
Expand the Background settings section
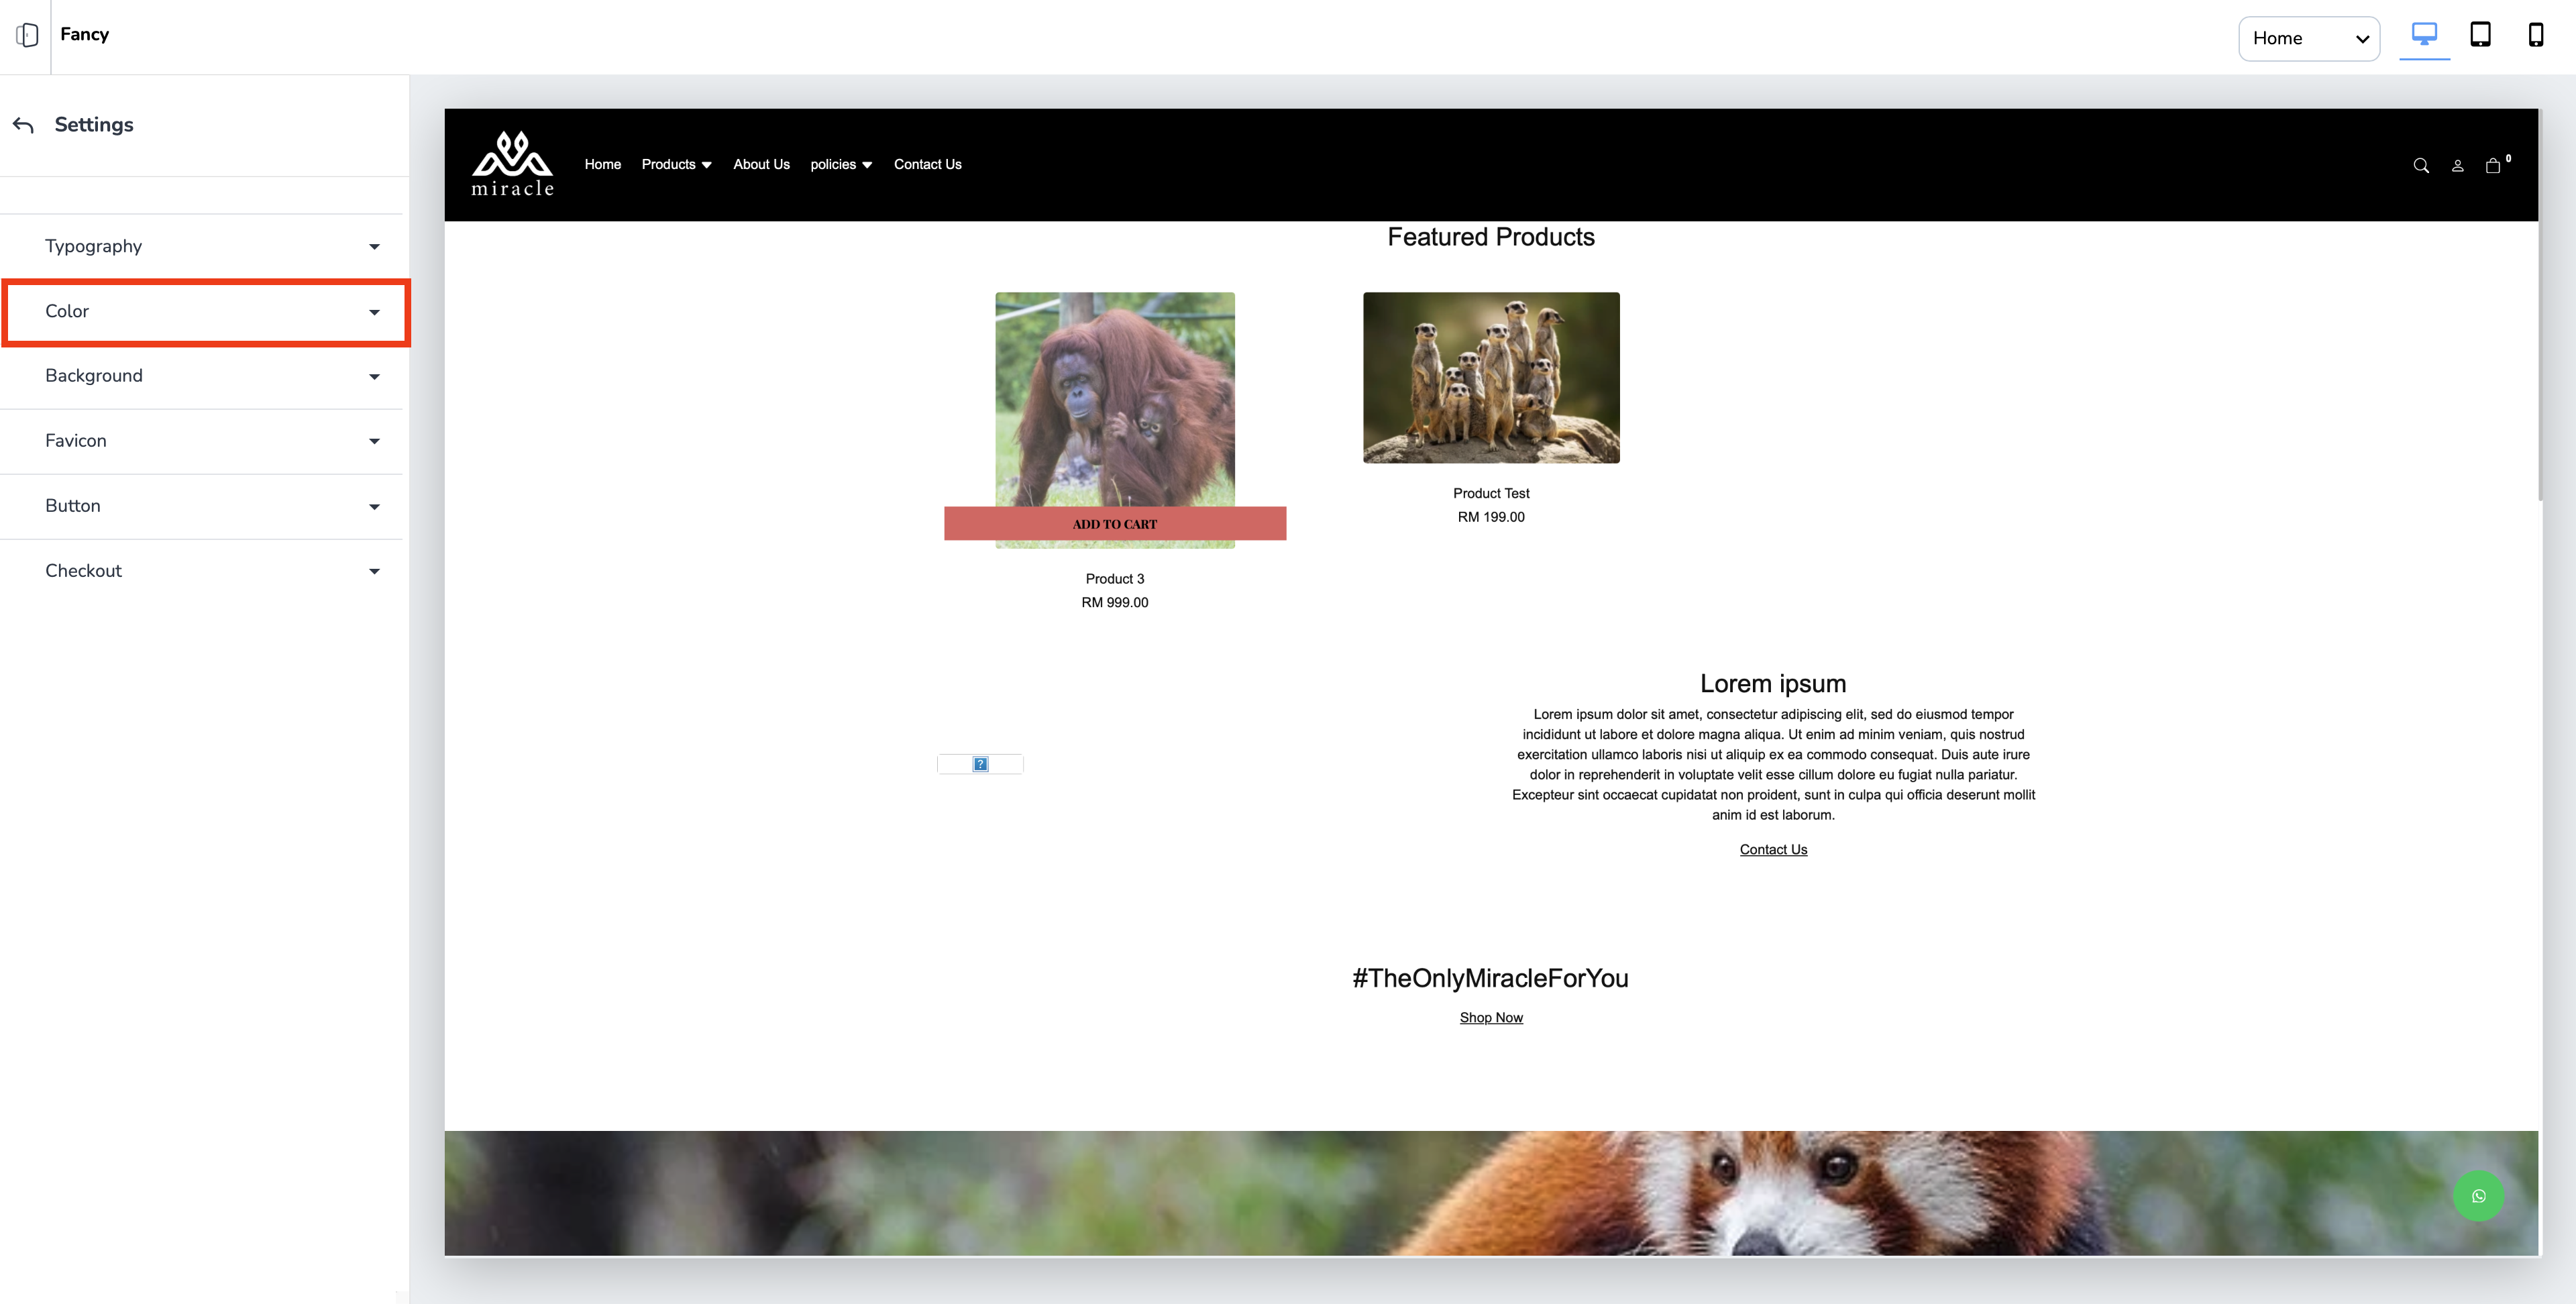(205, 376)
